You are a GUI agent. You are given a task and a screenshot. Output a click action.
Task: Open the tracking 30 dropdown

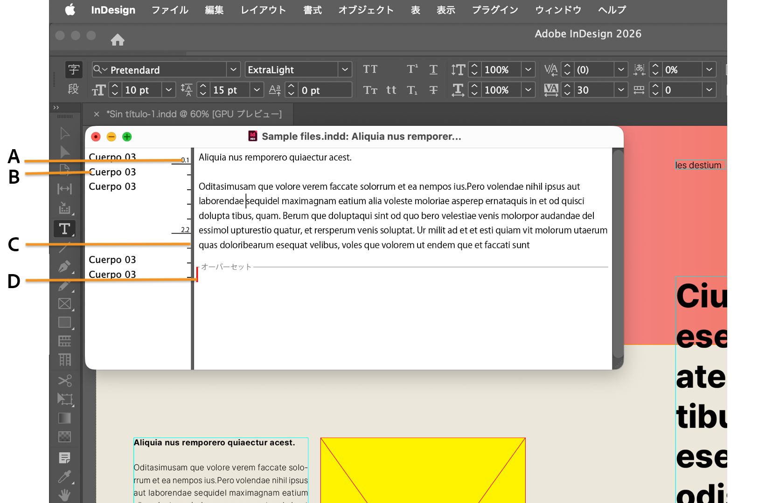621,90
